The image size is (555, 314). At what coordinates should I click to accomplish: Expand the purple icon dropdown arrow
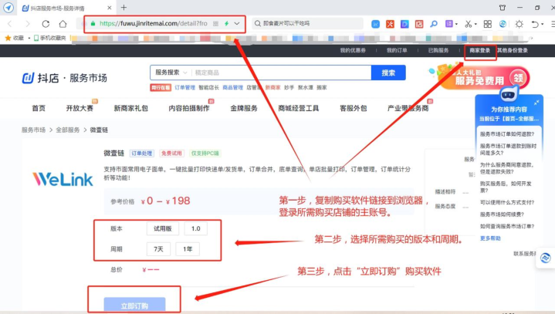456,24
